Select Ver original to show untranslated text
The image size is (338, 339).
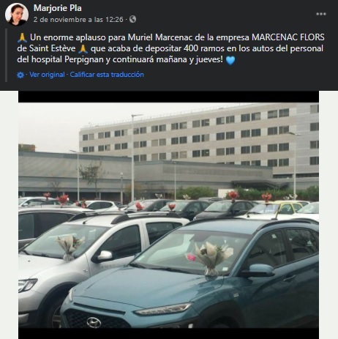tap(47, 75)
